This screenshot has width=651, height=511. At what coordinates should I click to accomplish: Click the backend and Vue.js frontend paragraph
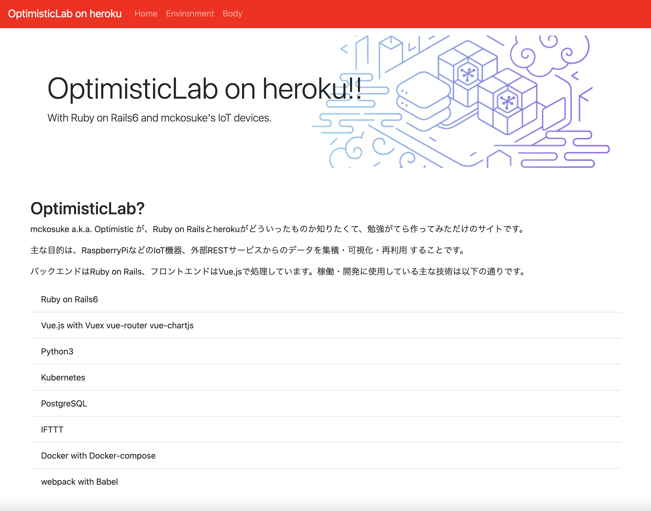point(277,271)
